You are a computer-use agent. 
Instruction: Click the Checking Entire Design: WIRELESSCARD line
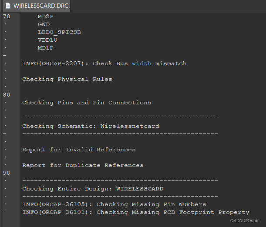pyautogui.click(x=93, y=189)
